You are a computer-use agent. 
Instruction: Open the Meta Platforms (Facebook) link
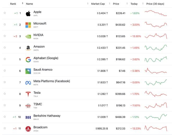(52, 81)
